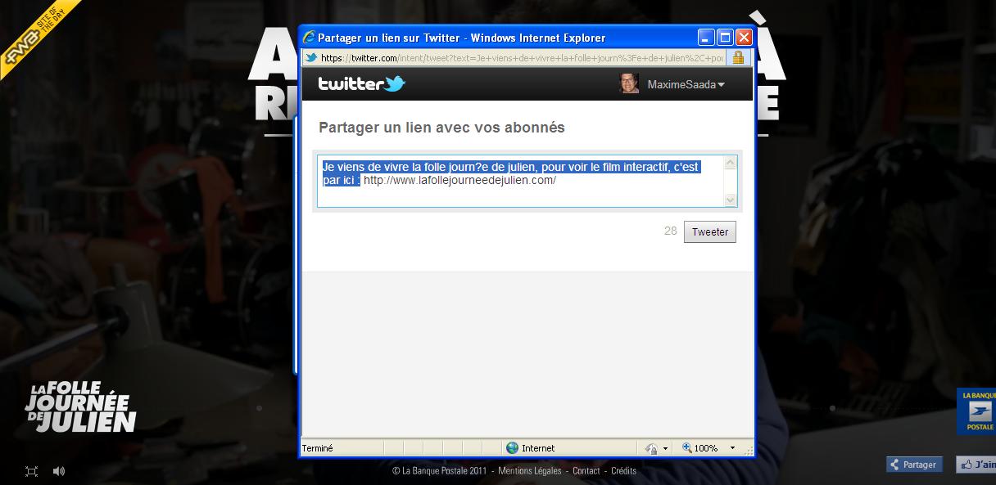The image size is (996, 485).
Task: Close the Twitter share popup window
Action: click(744, 38)
